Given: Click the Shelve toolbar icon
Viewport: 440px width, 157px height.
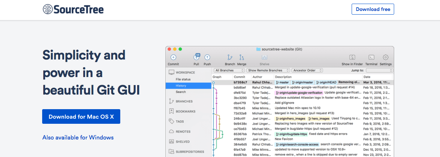Looking at the screenshot, I should coord(264,57).
